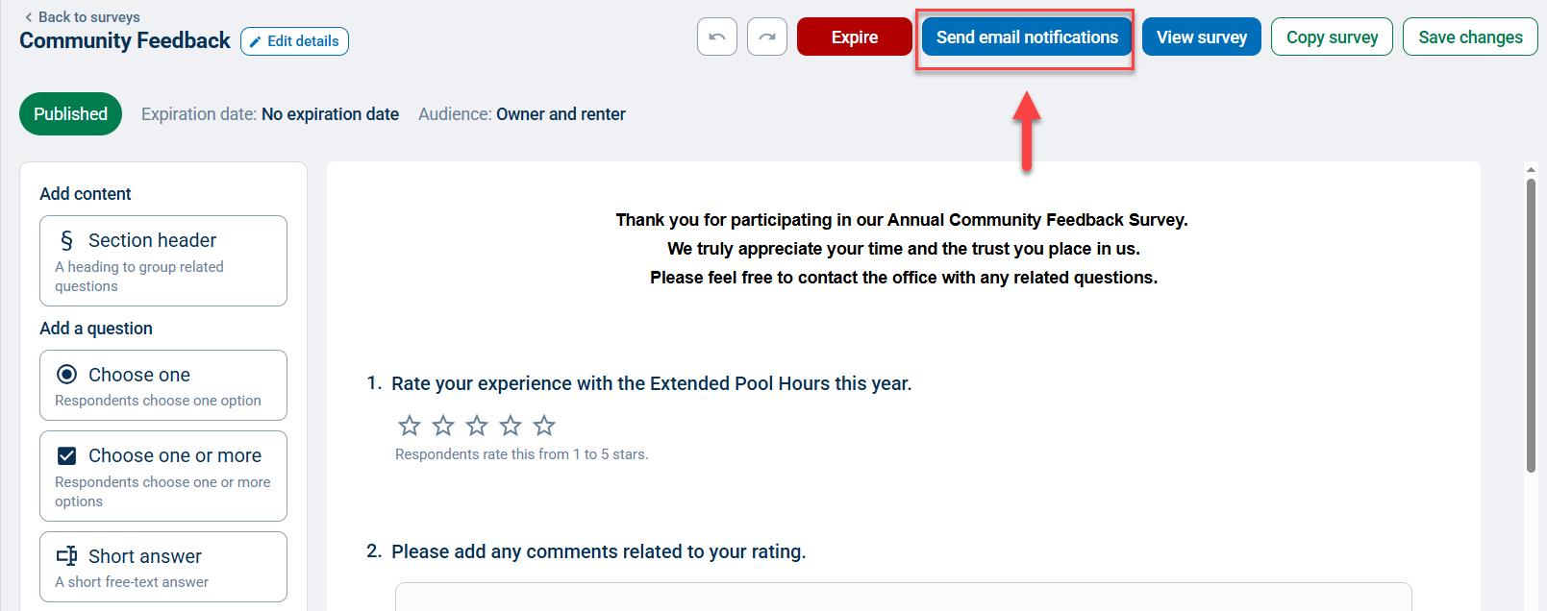Click the undo arrow button
Image resolution: width=1547 pixels, height=611 pixels.
point(717,37)
